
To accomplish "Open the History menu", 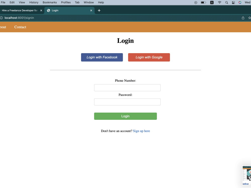I will (34, 3).
